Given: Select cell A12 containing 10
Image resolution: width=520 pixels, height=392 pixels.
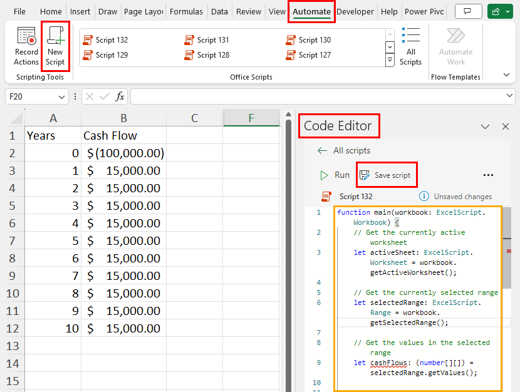Looking at the screenshot, I should [x=53, y=328].
